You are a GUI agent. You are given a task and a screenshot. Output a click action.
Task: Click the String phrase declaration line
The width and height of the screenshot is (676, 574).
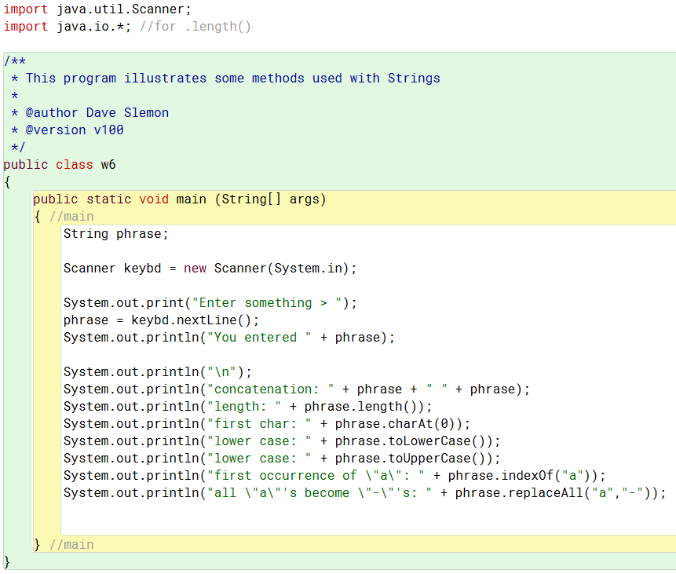pos(115,234)
